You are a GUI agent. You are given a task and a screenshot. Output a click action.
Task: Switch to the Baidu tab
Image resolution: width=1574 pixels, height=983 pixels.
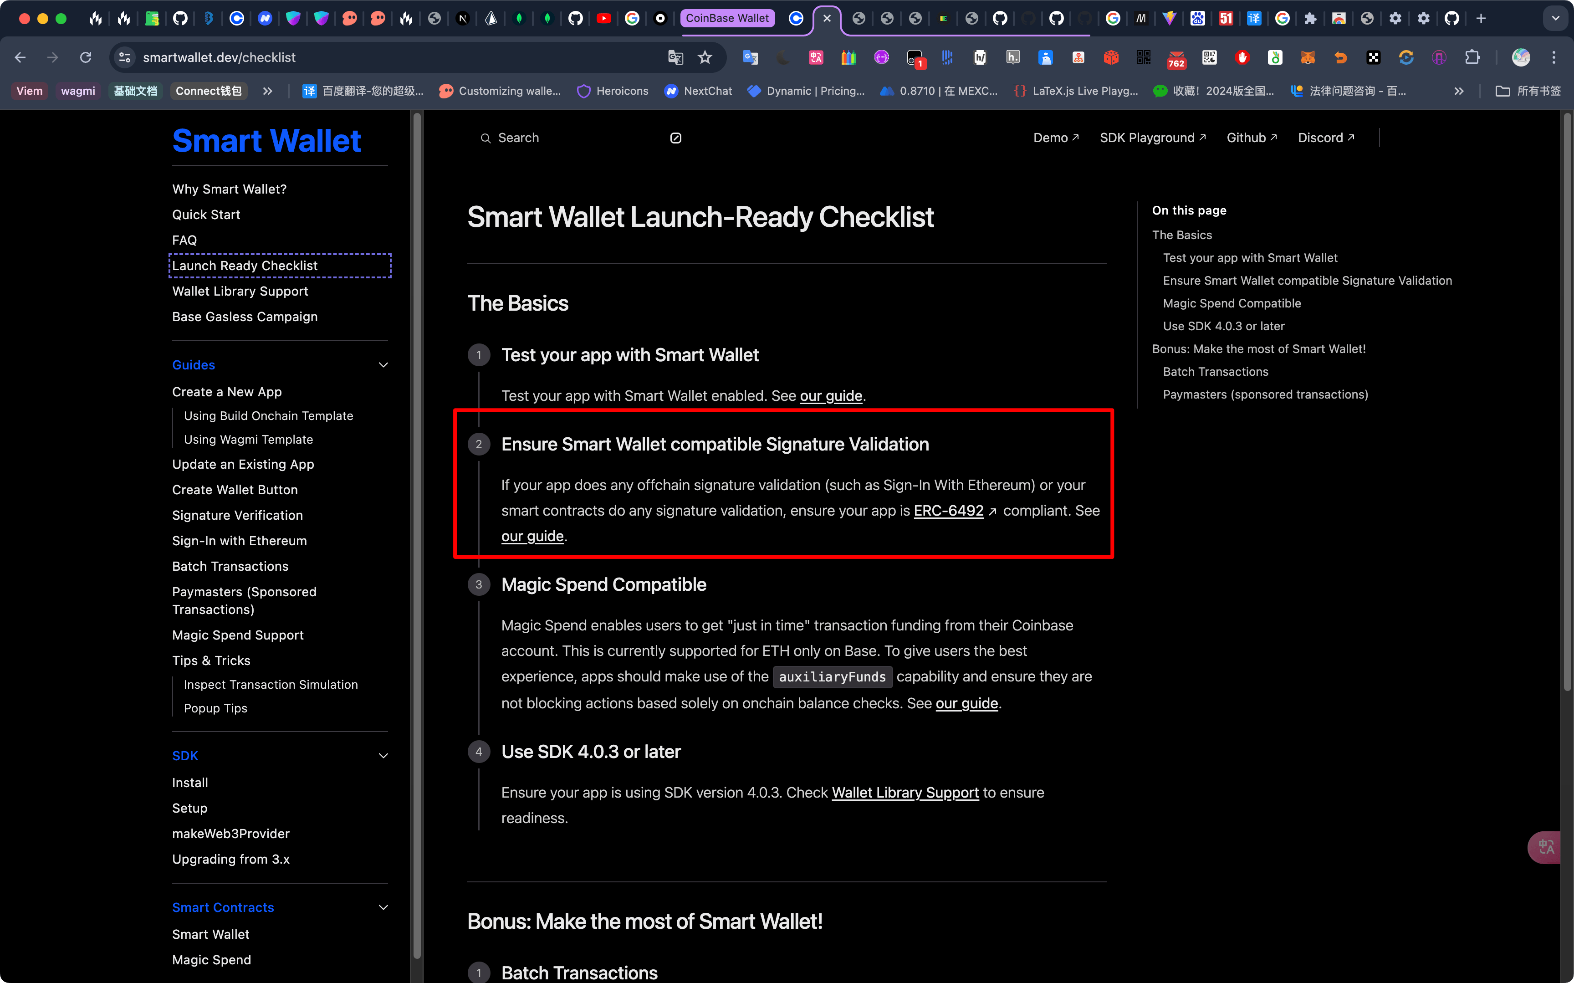point(1197,18)
